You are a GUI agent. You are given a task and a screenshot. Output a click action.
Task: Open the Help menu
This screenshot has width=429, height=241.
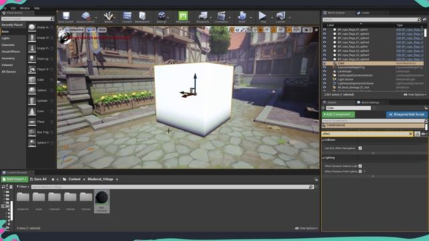tap(37, 8)
